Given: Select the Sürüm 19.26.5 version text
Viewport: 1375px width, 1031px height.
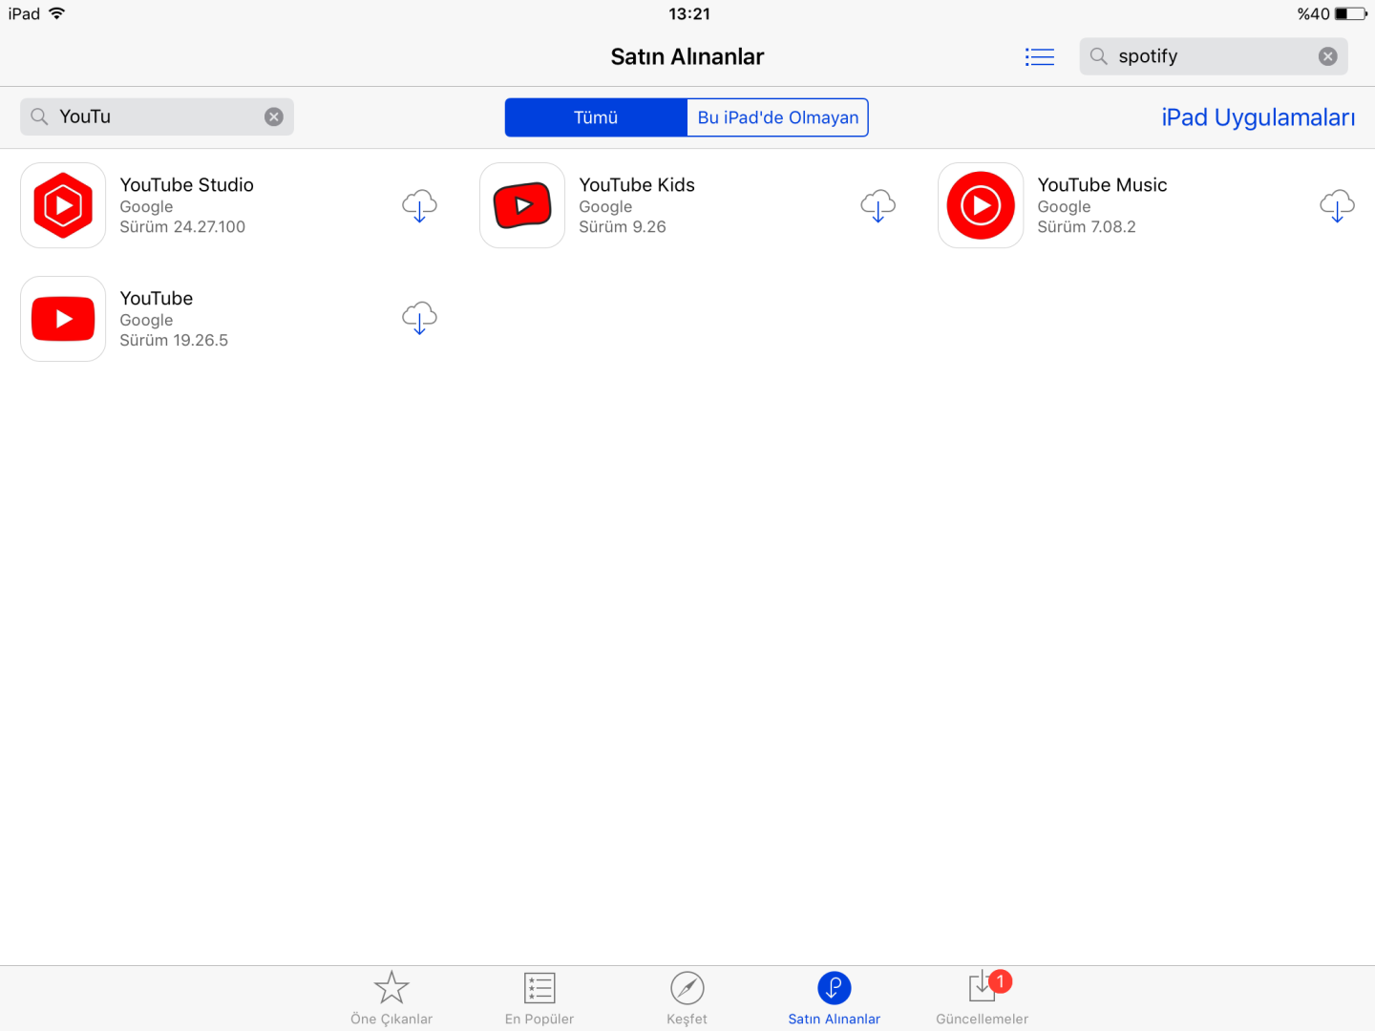Looking at the screenshot, I should tap(174, 341).
